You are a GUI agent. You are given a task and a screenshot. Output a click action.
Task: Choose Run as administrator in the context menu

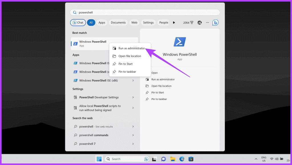point(130,48)
